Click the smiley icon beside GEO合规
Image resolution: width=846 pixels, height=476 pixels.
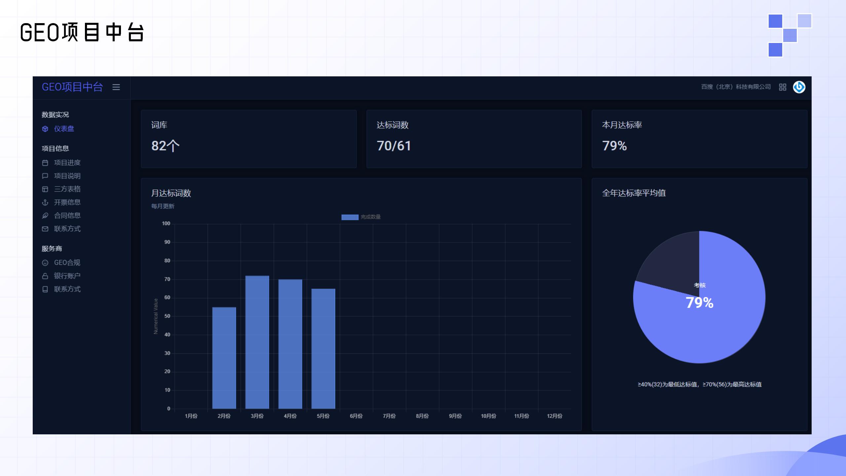(x=45, y=263)
